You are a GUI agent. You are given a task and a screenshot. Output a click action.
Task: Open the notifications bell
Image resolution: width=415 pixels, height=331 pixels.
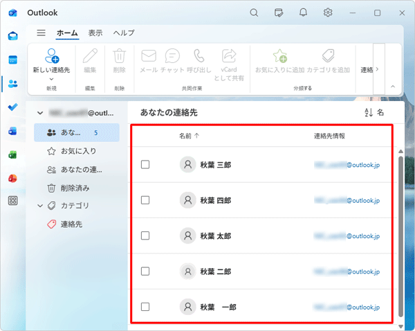coord(303,12)
